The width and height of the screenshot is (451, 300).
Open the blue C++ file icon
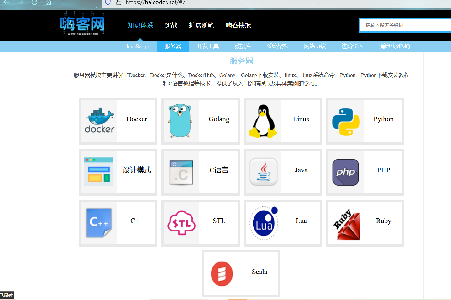coord(99,223)
